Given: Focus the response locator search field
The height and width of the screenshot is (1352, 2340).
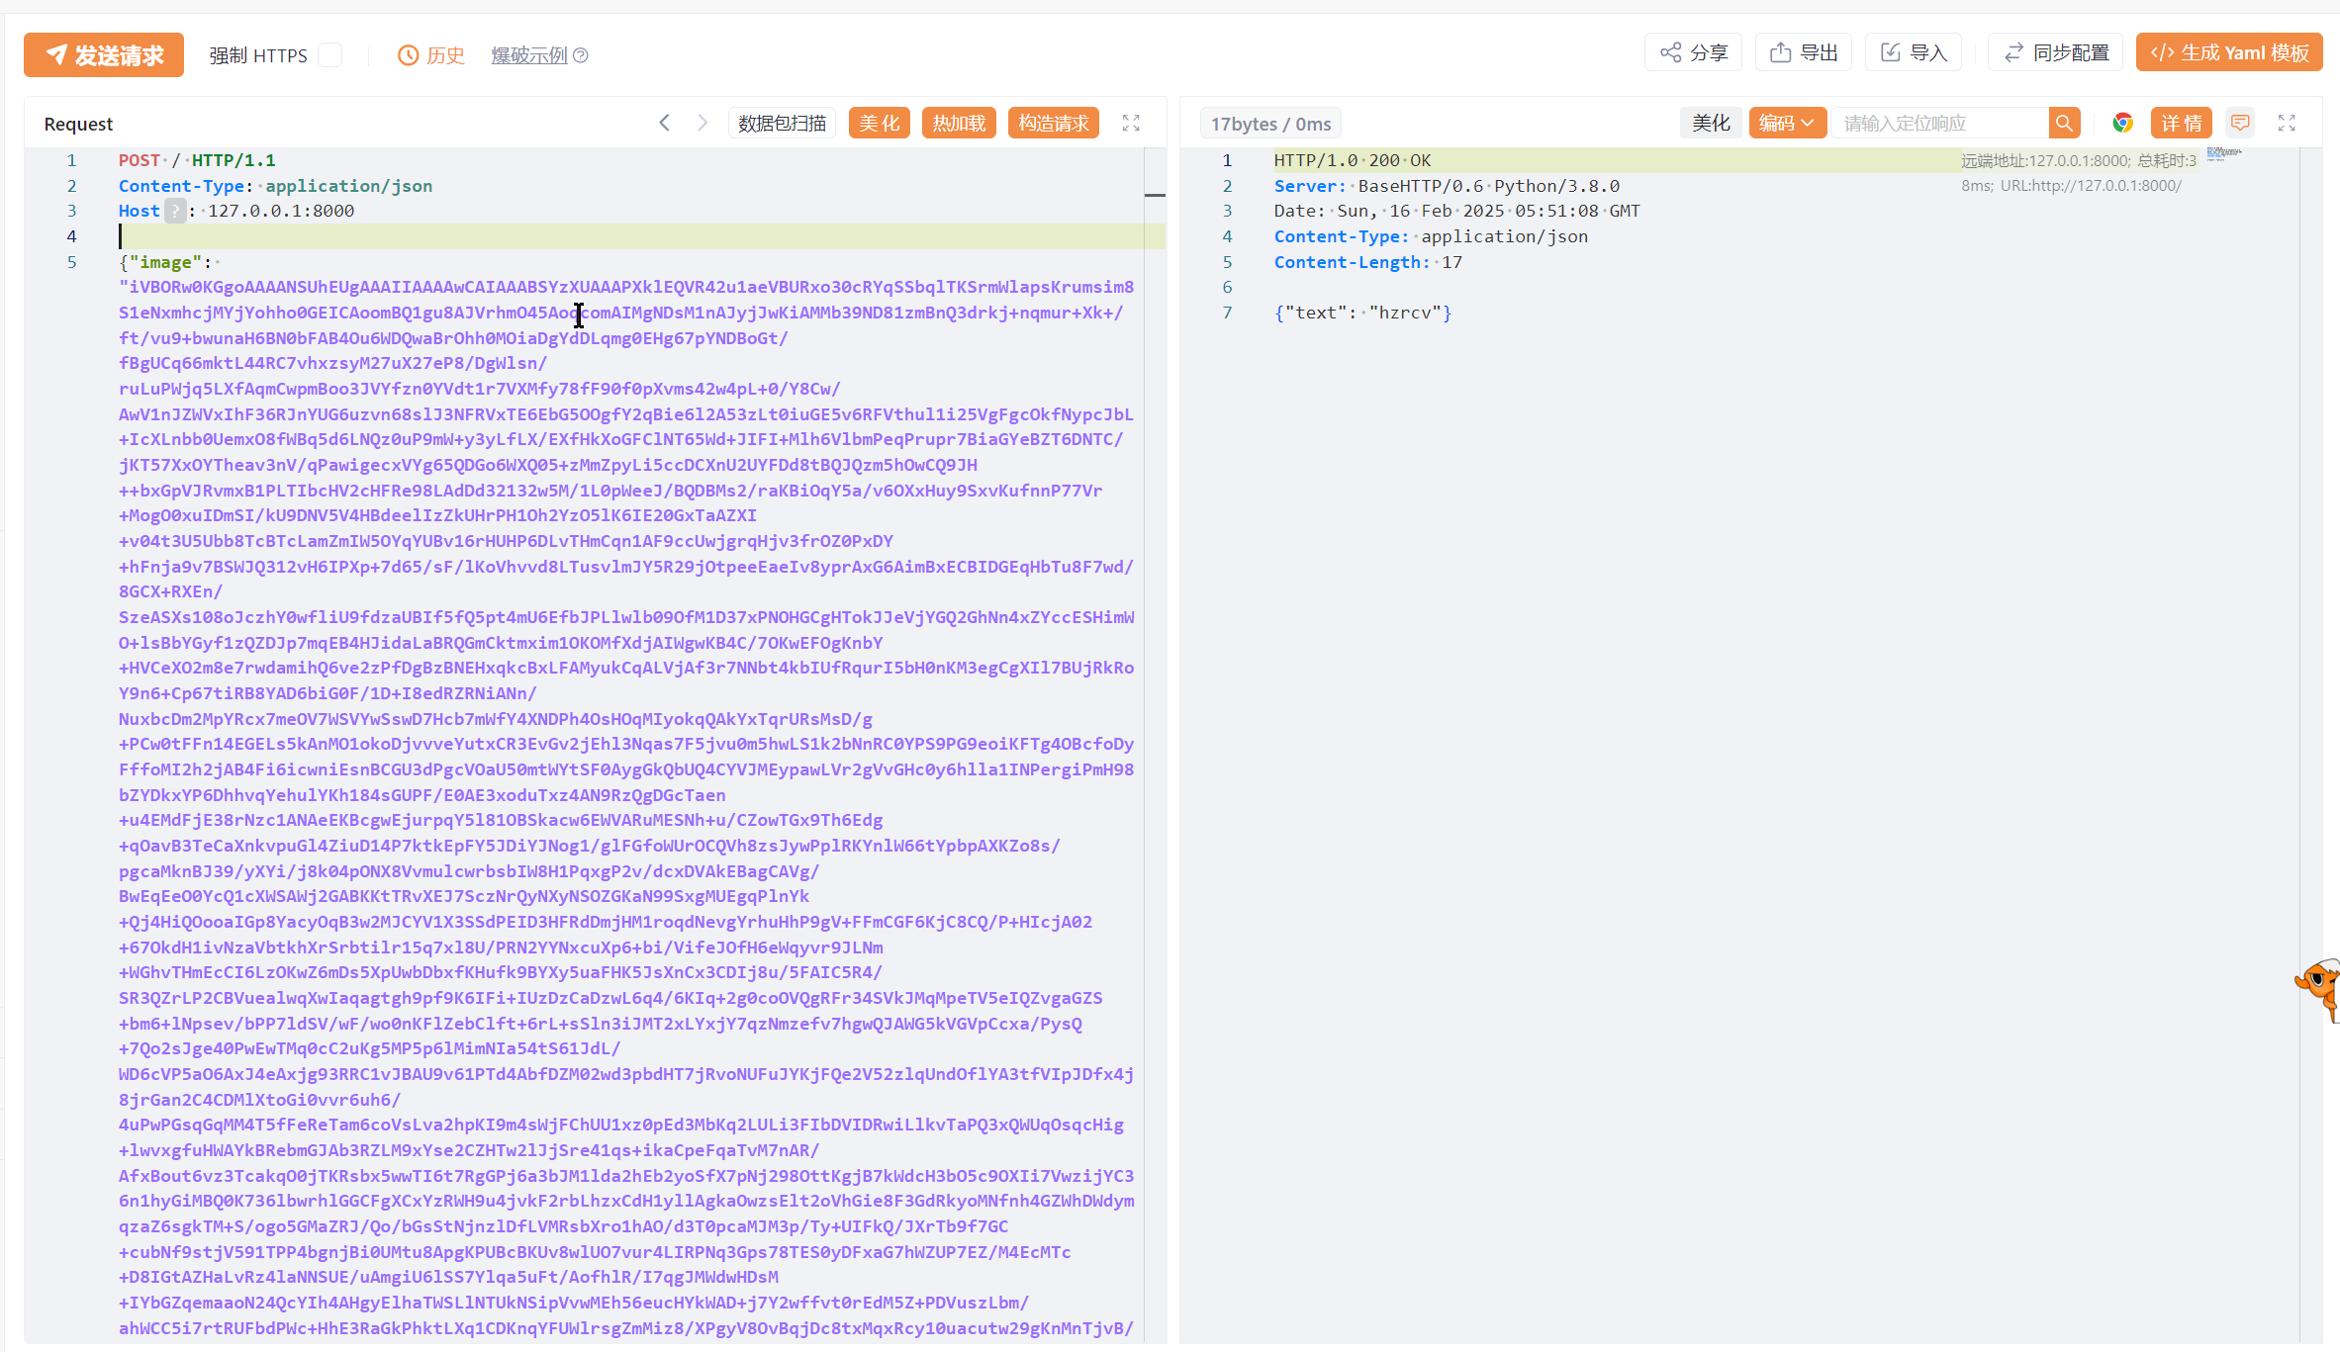Looking at the screenshot, I should (x=1939, y=123).
